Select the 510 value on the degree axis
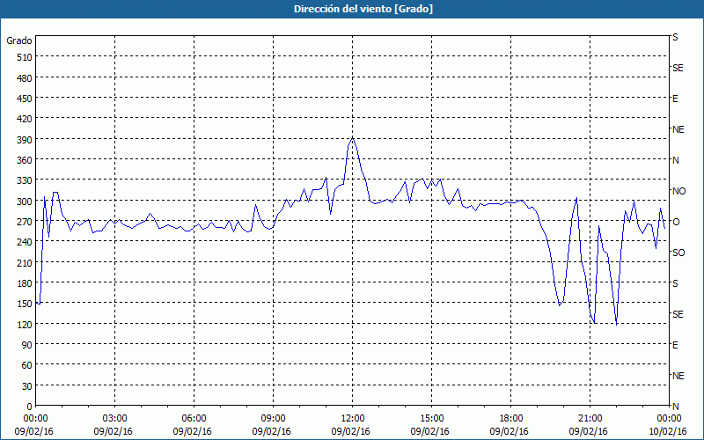This screenshot has width=704, height=440. click(x=25, y=57)
